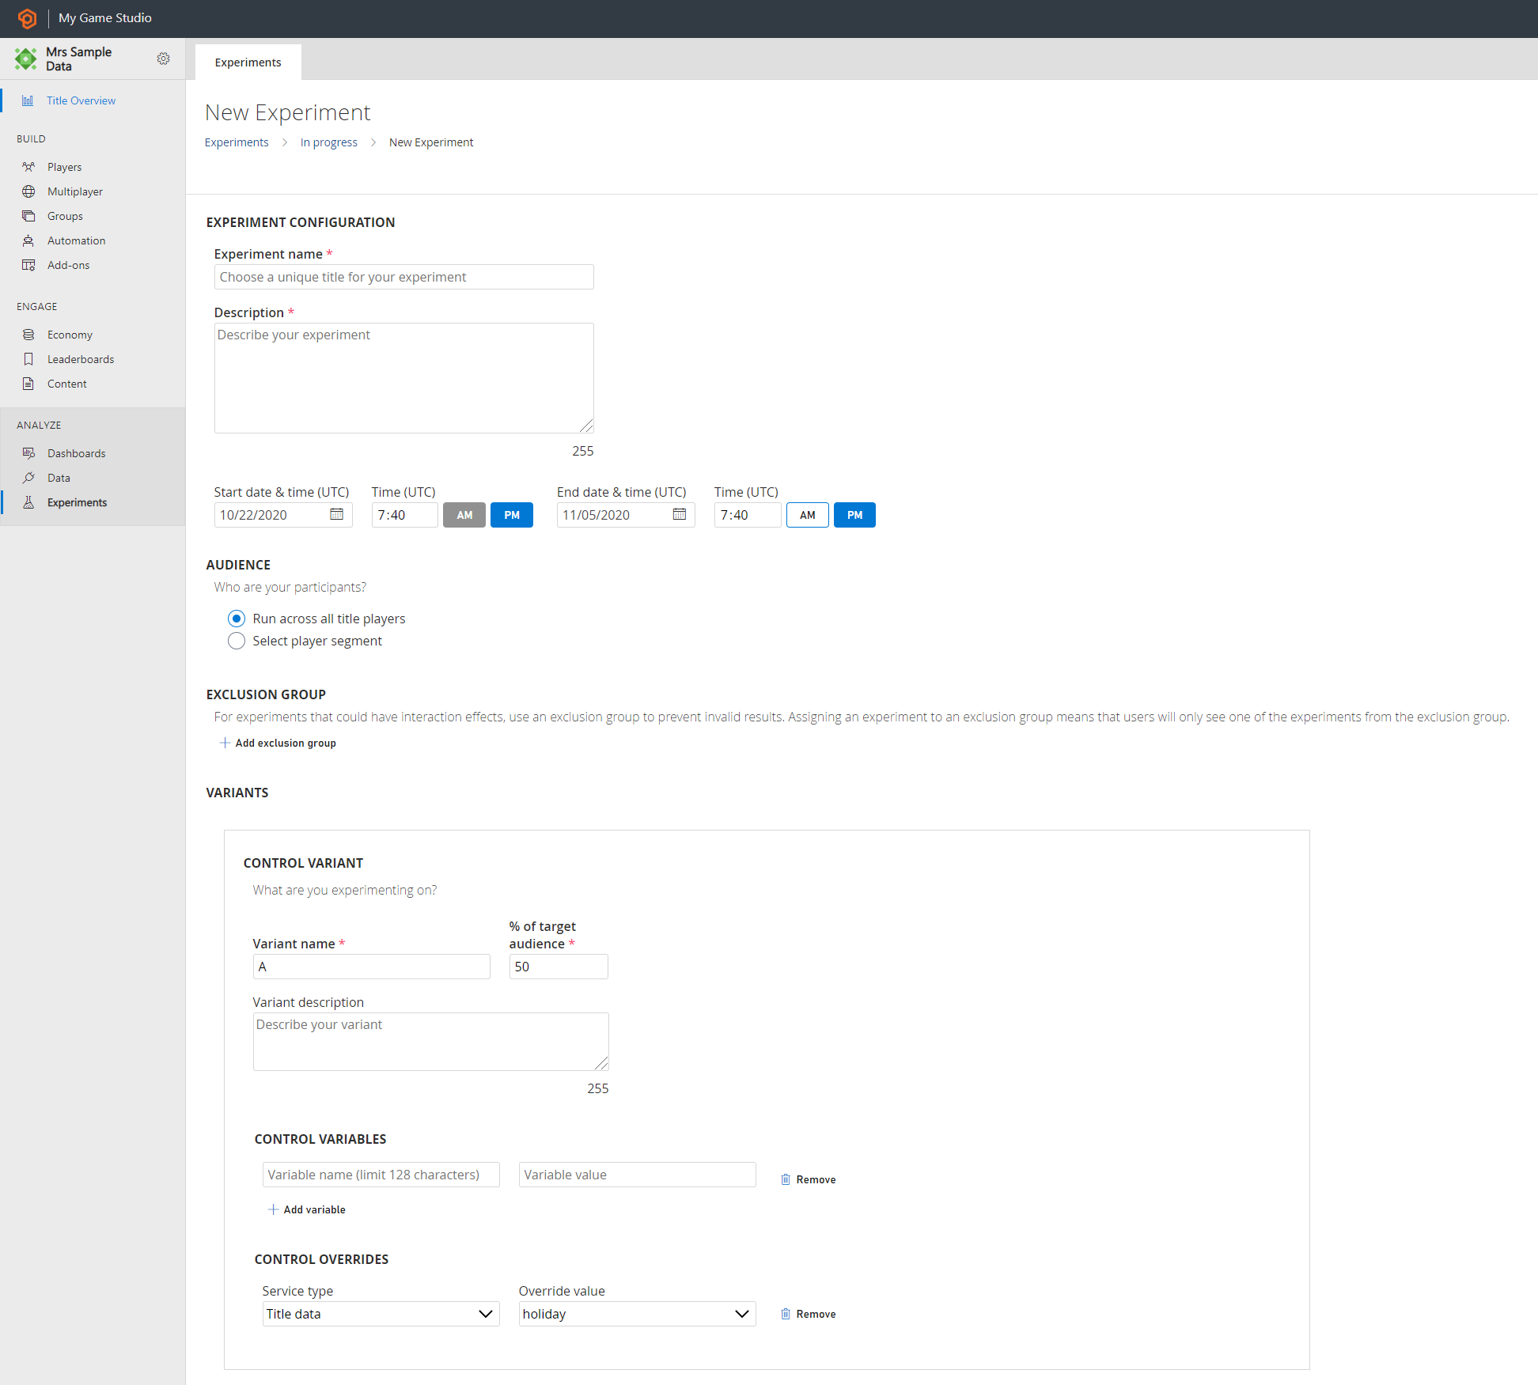The width and height of the screenshot is (1538, 1385).
Task: Click Remove for control override entry
Action: tap(808, 1314)
